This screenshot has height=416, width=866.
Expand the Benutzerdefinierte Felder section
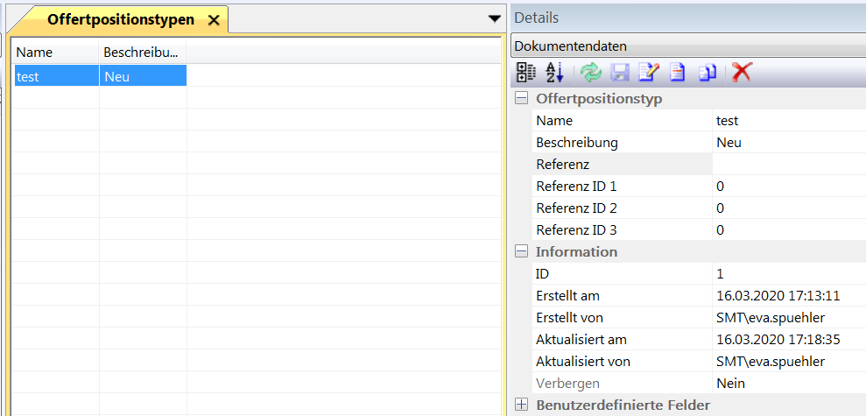[522, 405]
